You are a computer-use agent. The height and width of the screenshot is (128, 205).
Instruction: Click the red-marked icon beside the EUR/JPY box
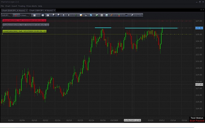point(15,15)
